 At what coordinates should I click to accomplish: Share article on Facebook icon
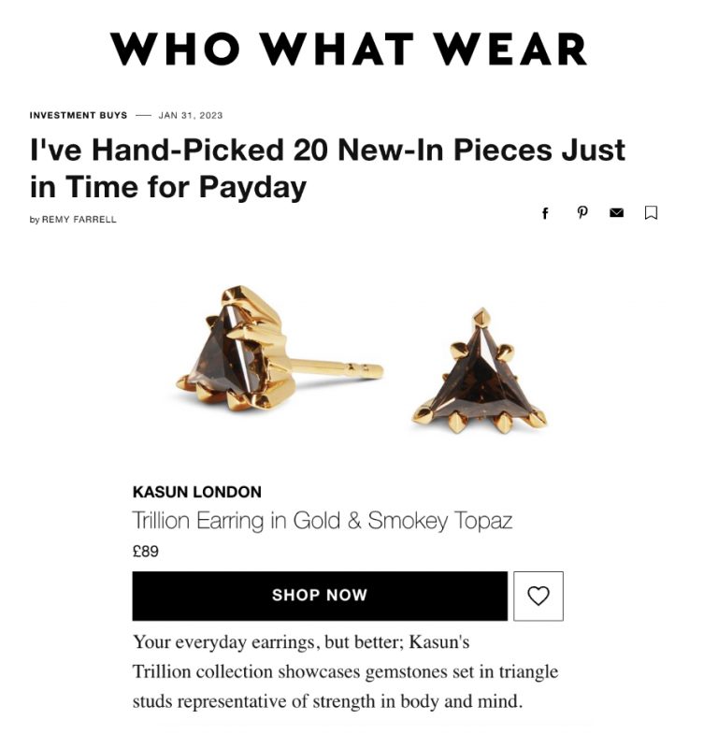[545, 213]
